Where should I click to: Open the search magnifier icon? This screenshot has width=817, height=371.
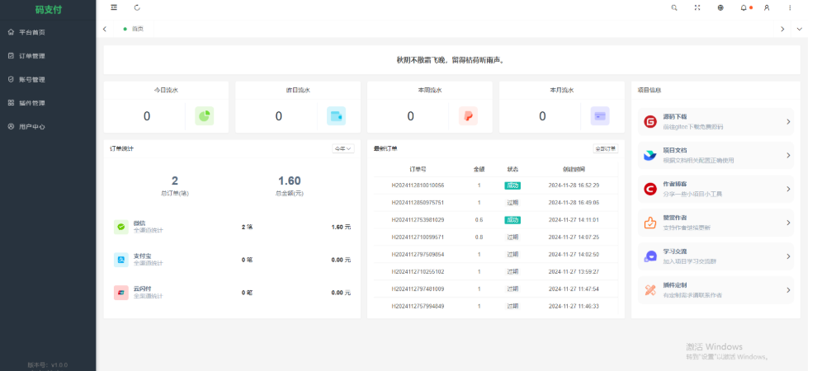674,7
